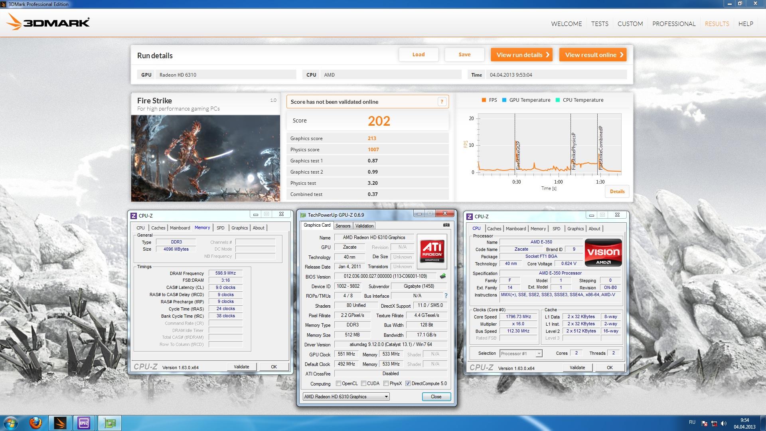This screenshot has width=766, height=431.
Task: Click the question mark help icon next to validation message
Action: [x=442, y=102]
